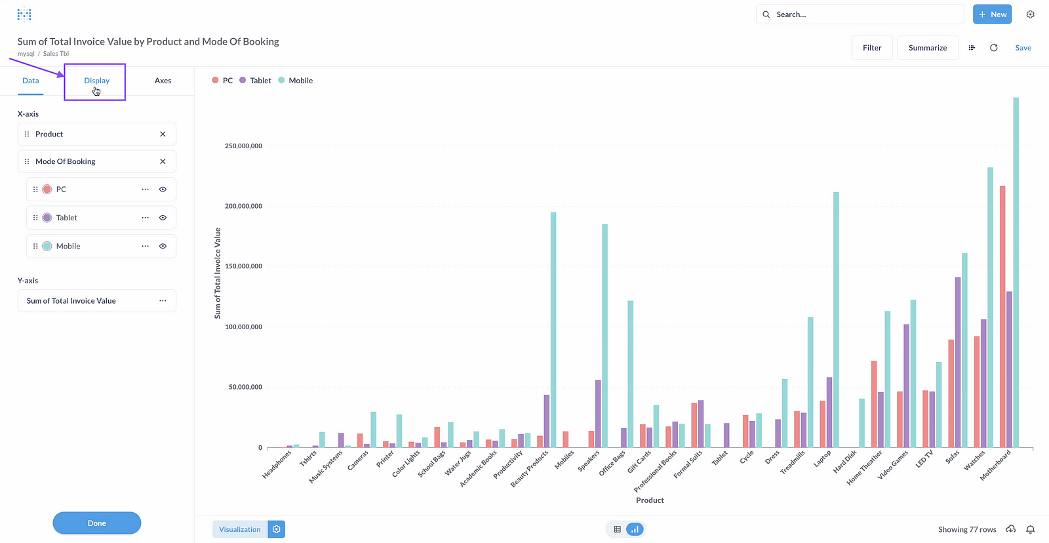Open Sum of Total Invoice Value options
1049x543 pixels.
tap(163, 301)
